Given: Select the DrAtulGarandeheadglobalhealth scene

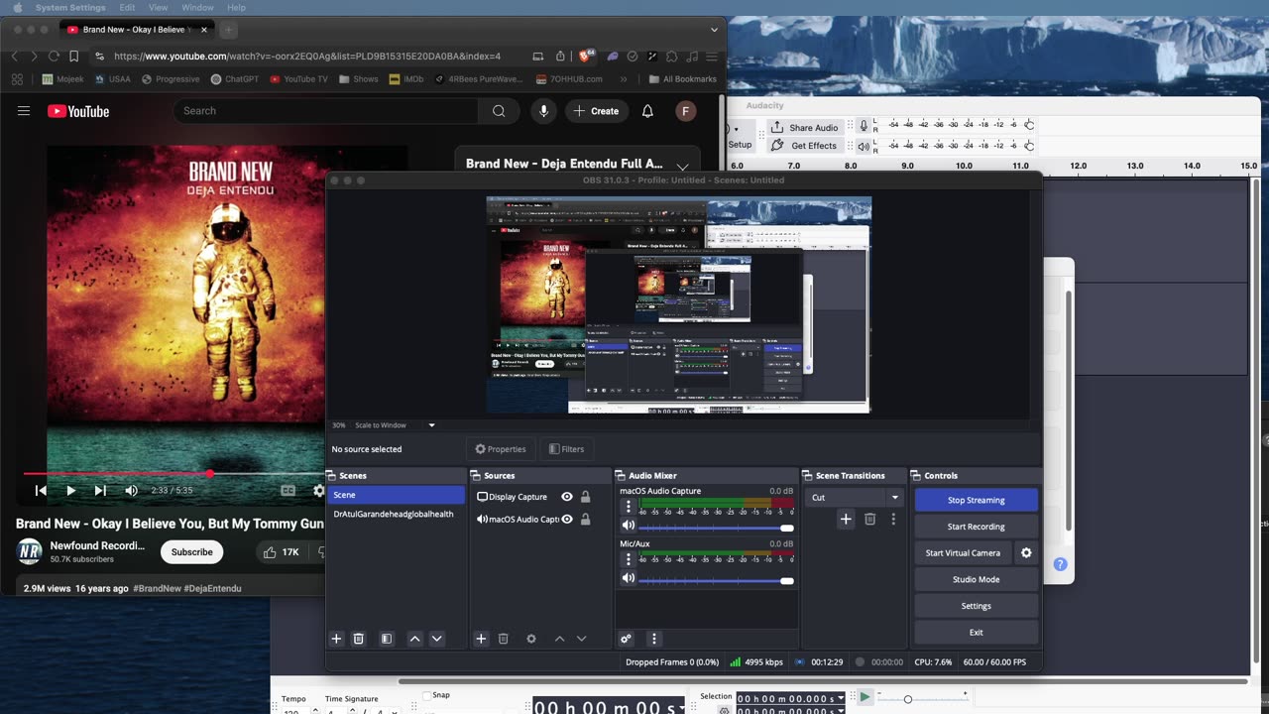Looking at the screenshot, I should click(394, 514).
